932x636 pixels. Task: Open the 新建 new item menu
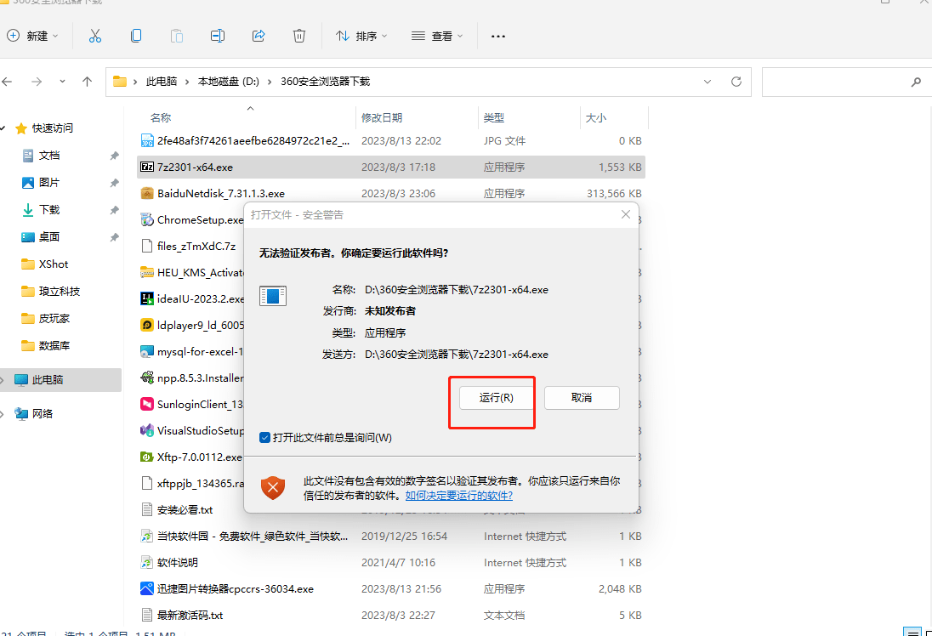32,36
